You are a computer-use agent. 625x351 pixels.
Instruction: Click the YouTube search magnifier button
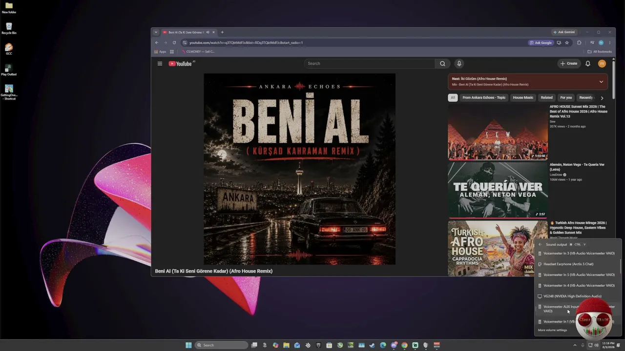[x=442, y=63]
